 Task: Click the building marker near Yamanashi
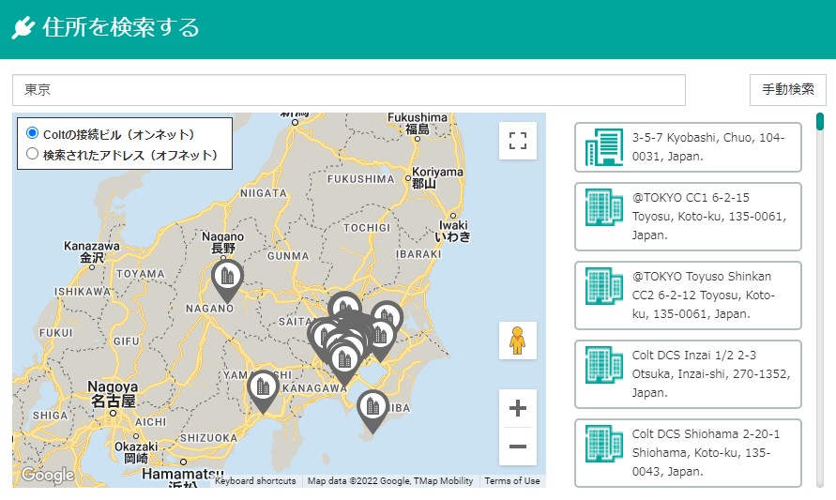(263, 389)
